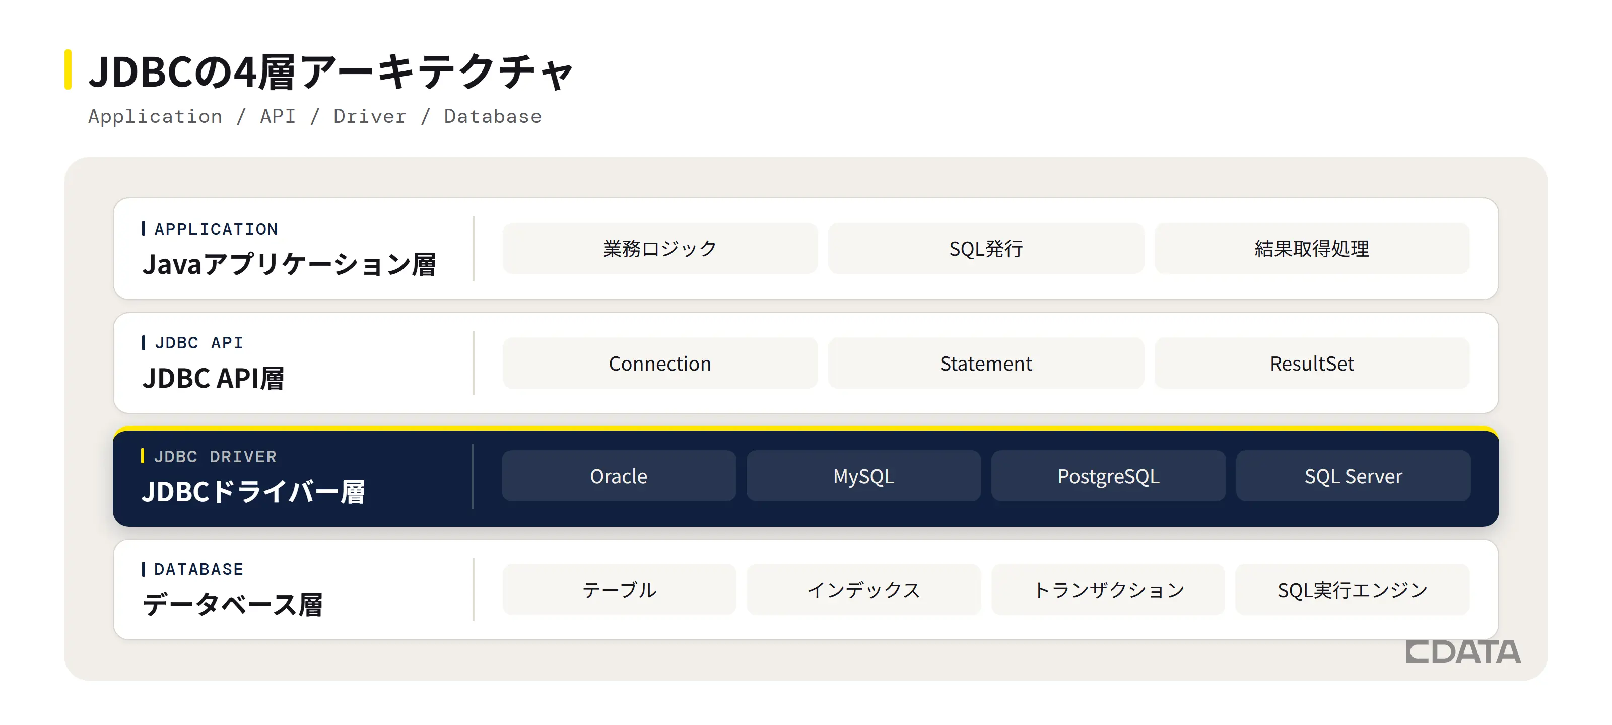The image size is (1612, 725).
Task: Select the Javaアプリケーション層 heading
Action: click(289, 264)
